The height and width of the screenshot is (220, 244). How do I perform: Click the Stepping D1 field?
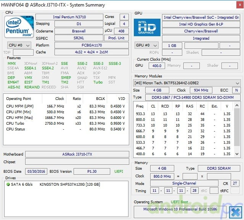click(79, 24)
